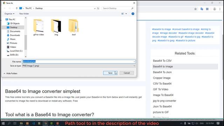The image size is (224, 126).
Task: Click the #convert base64 to image tag
Action: pyautogui.click(x=186, y=29)
